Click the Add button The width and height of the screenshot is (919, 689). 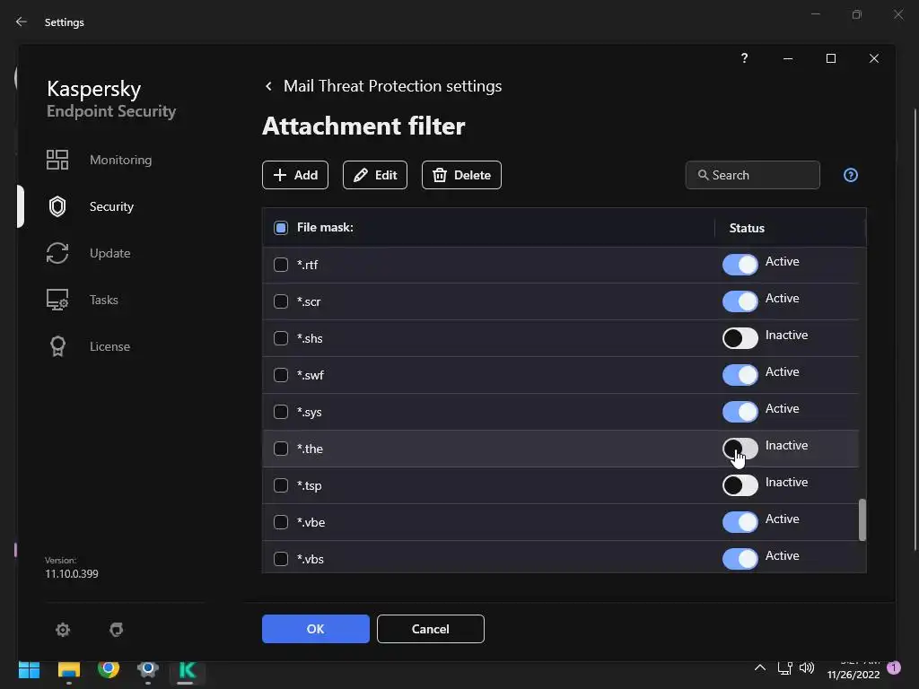(x=294, y=175)
